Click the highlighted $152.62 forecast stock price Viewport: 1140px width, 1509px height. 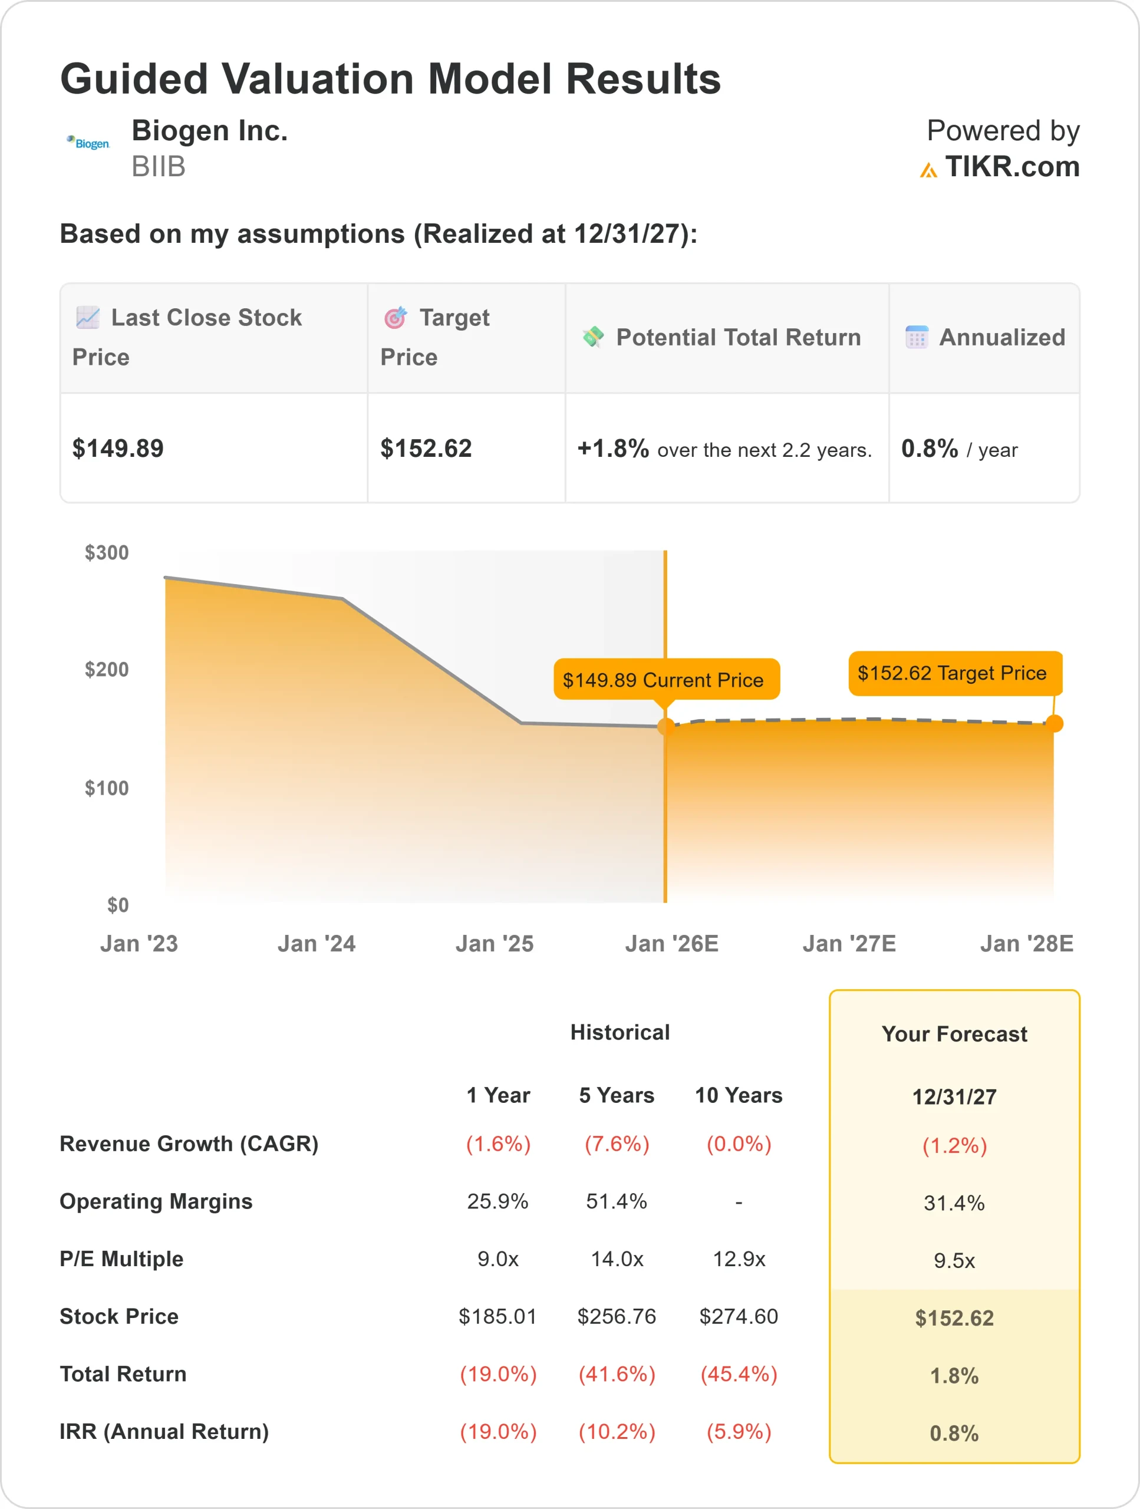(954, 1318)
